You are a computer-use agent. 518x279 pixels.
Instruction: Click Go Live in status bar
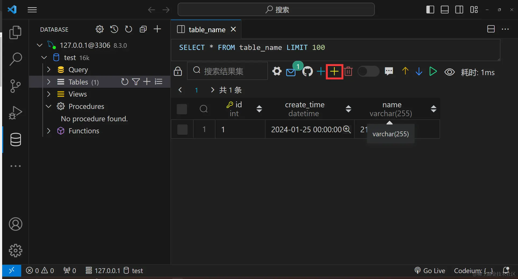[430, 271]
